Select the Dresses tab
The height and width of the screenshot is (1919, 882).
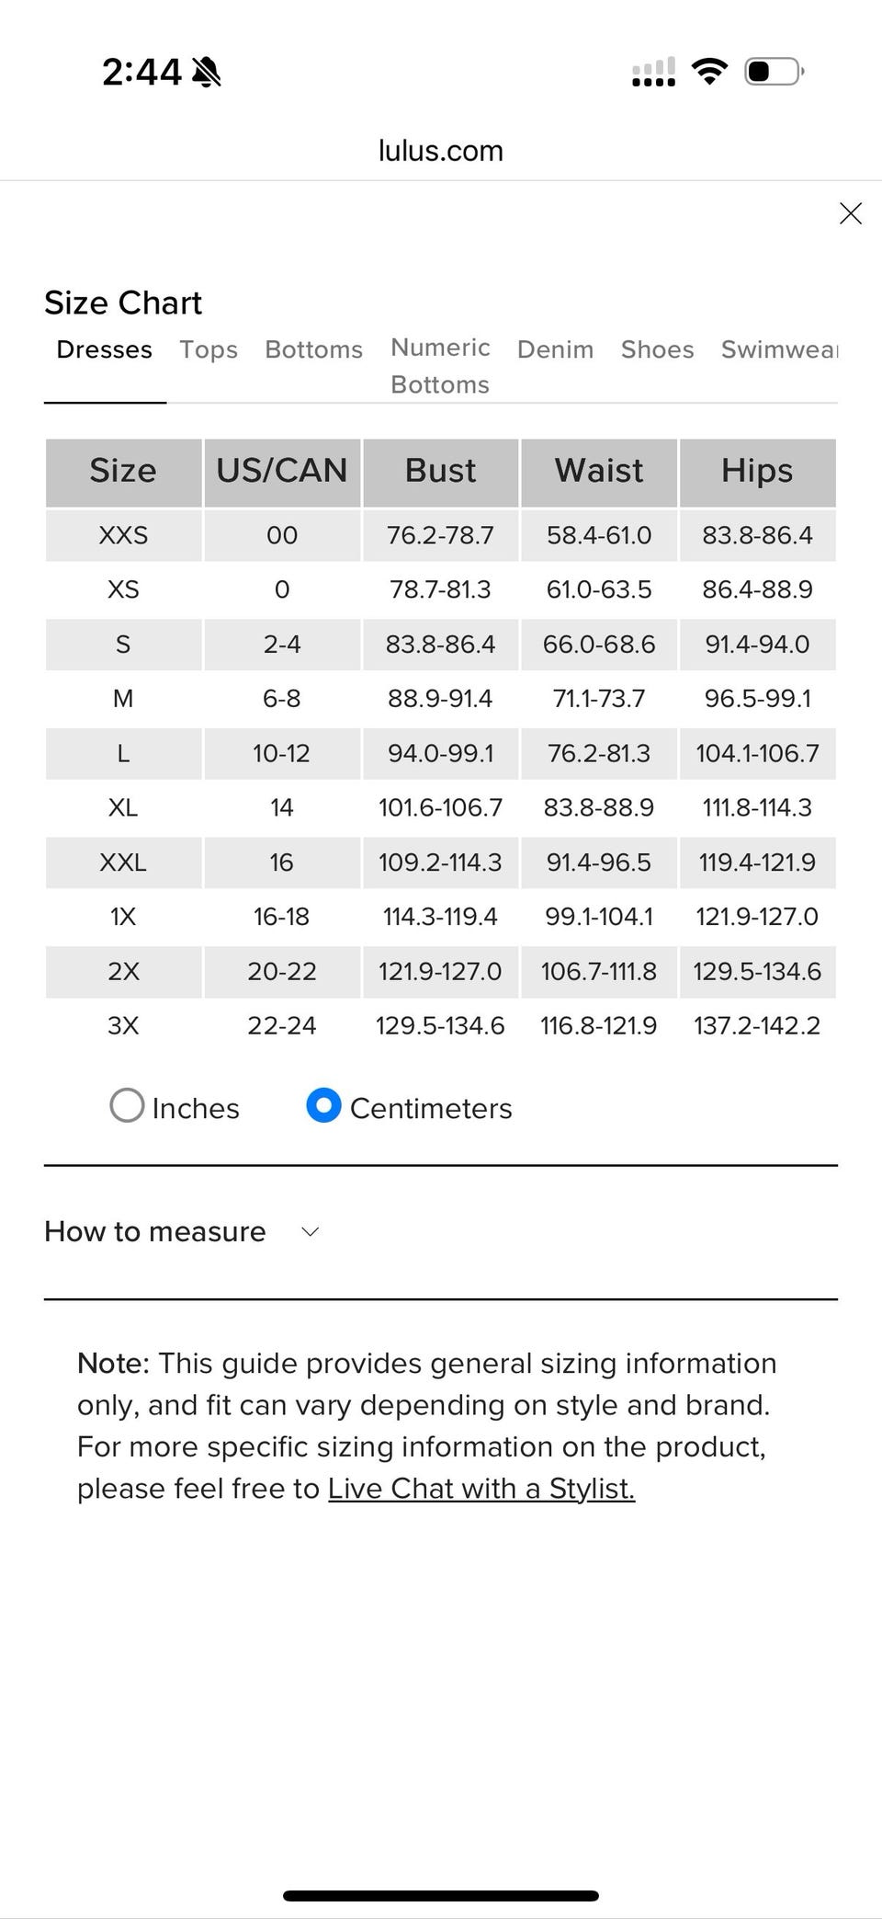click(x=105, y=349)
